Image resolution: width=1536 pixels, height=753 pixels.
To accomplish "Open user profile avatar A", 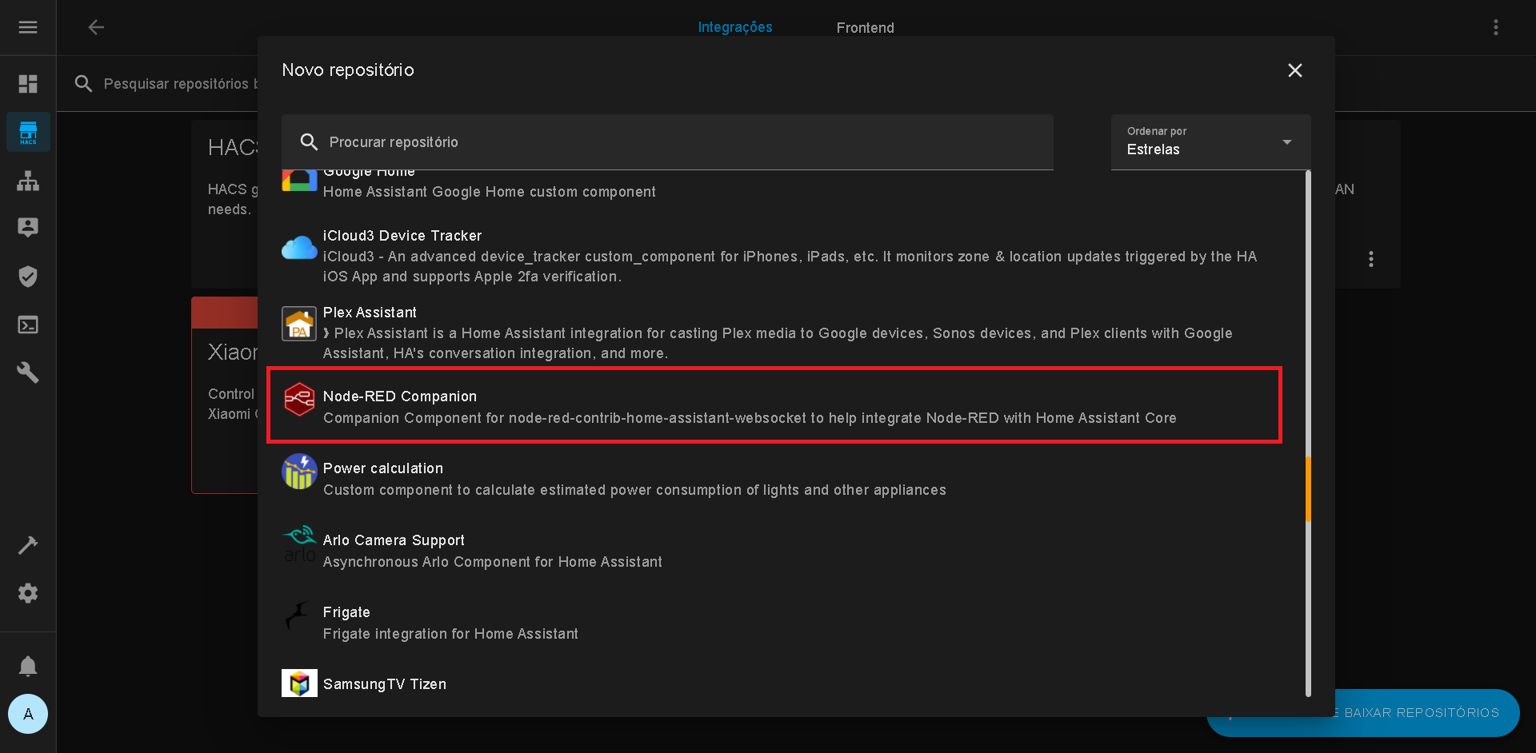I will (28, 714).
